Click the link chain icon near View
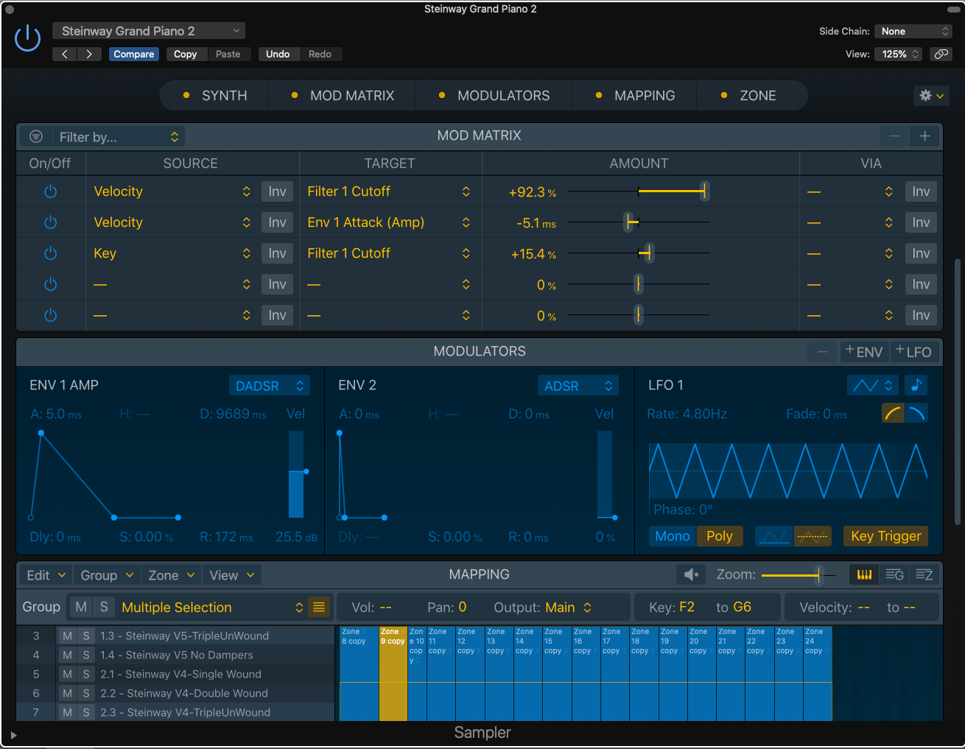965x749 pixels. tap(940, 54)
